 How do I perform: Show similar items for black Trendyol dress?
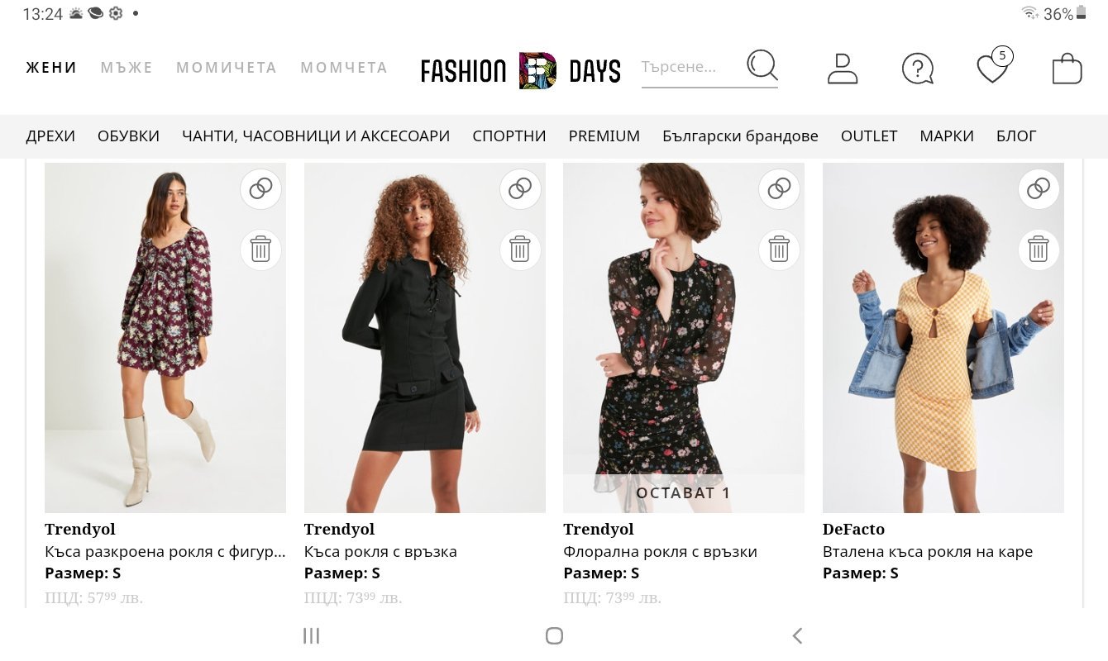(520, 189)
